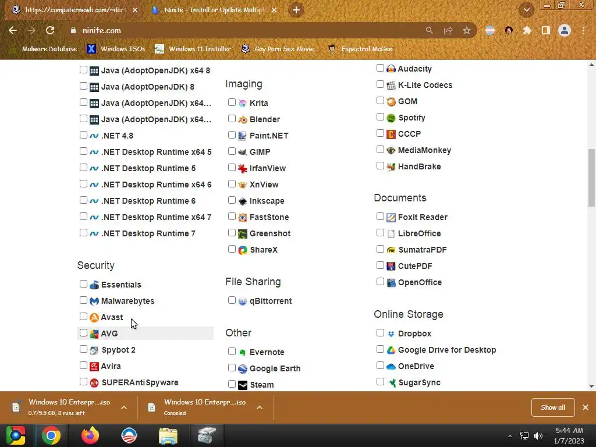Click the Google Earth icon
This screenshot has width=596, height=447.
[242, 368]
